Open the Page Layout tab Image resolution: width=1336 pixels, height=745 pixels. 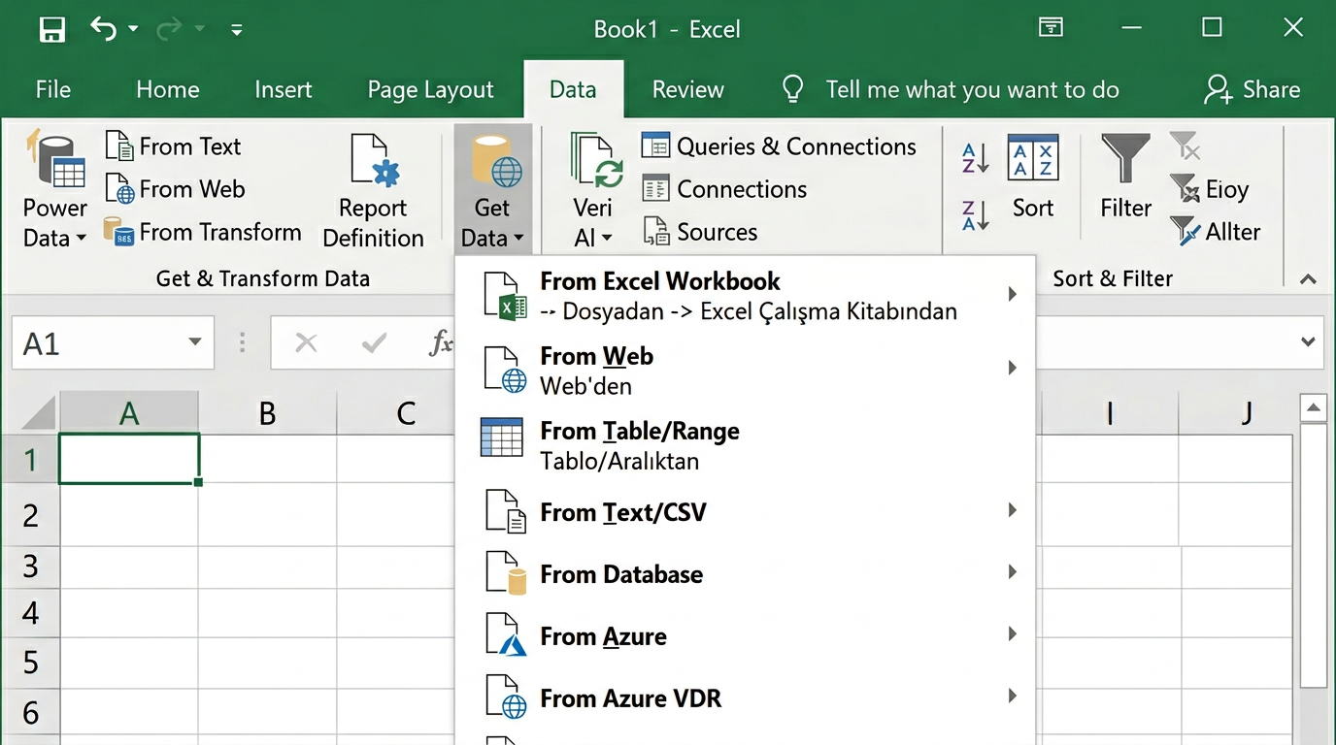coord(430,90)
